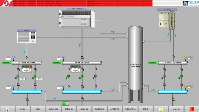The width and height of the screenshot is (199, 112).
Task: Toggle Otomatik mode for 36_ACCHLL_COLD_PUMP
Action: click(153, 63)
